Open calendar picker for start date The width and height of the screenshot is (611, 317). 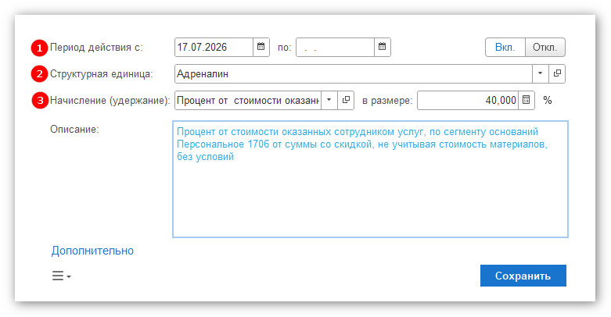coord(261,47)
